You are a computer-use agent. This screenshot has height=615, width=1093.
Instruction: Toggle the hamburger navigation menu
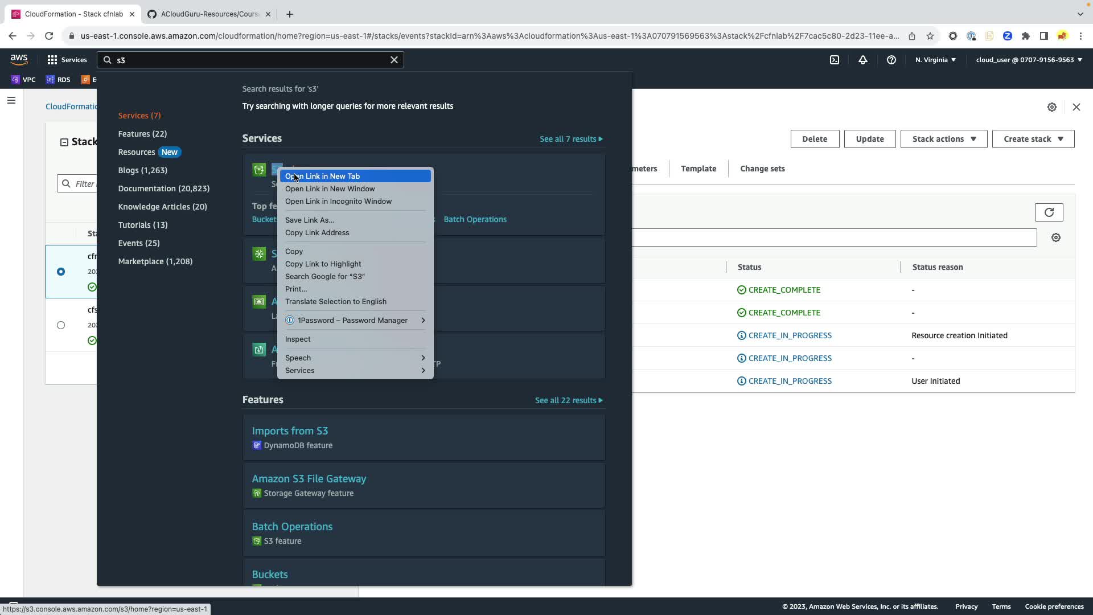pos(11,101)
